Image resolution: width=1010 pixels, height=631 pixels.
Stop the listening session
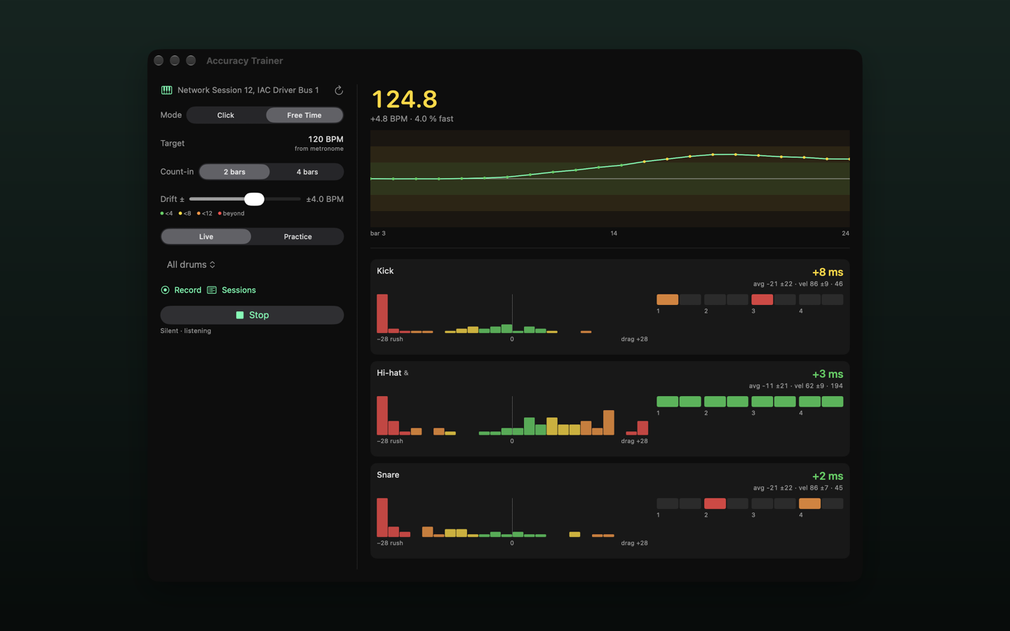click(x=252, y=315)
